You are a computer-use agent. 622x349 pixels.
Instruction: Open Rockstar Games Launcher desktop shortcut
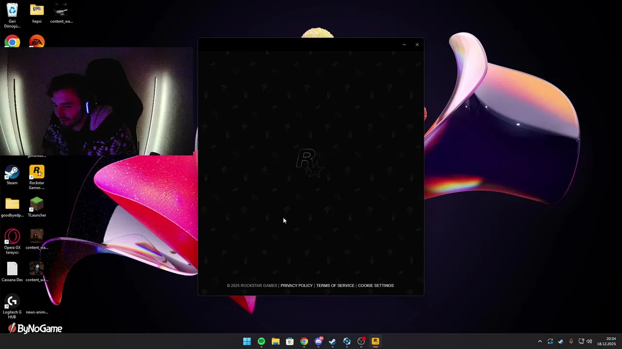click(37, 177)
